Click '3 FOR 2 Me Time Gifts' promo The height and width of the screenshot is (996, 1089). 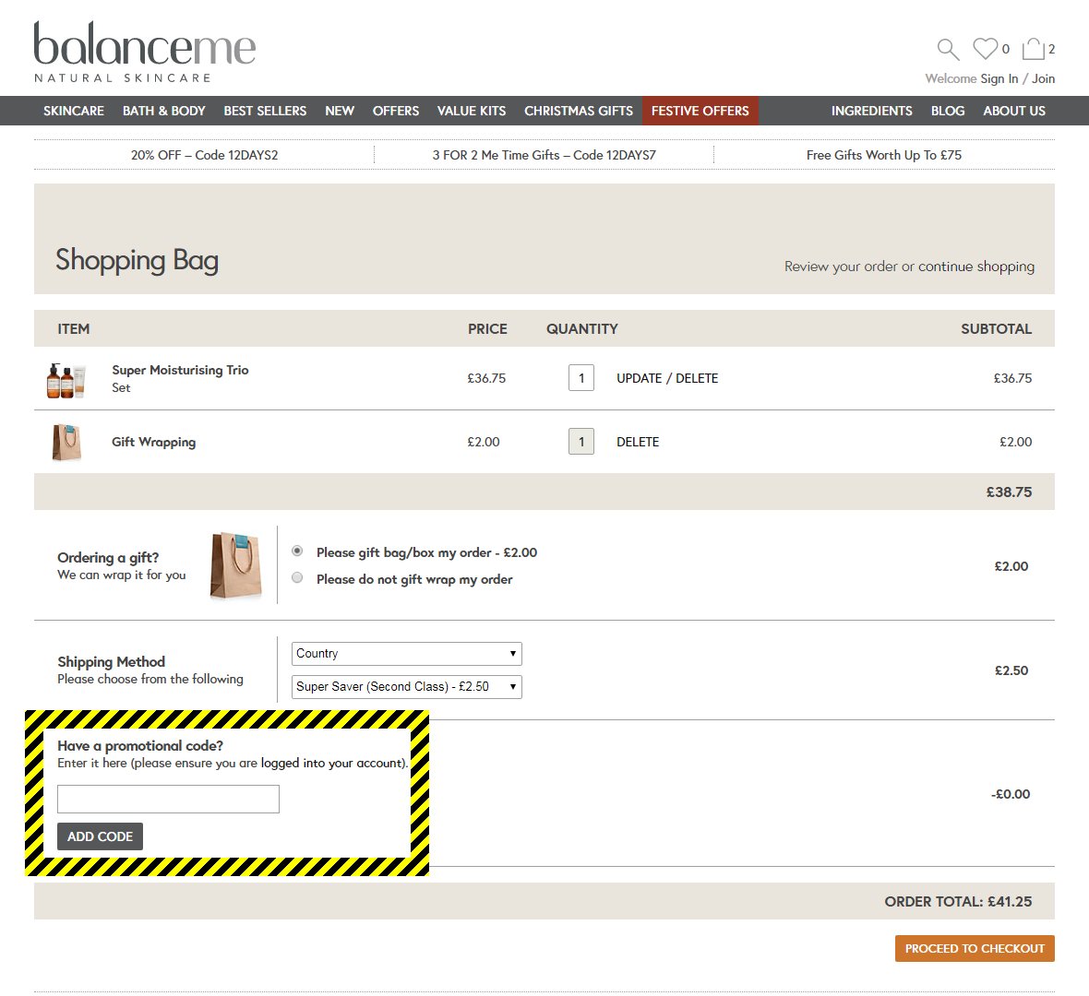(544, 156)
